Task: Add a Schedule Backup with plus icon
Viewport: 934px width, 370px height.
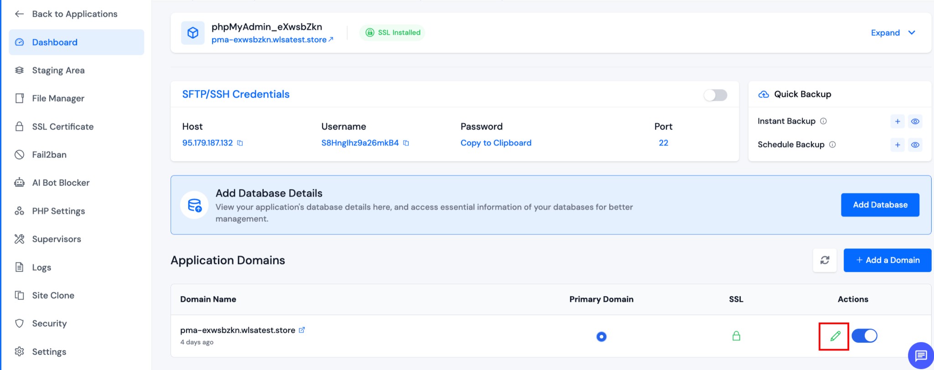Action: tap(897, 145)
